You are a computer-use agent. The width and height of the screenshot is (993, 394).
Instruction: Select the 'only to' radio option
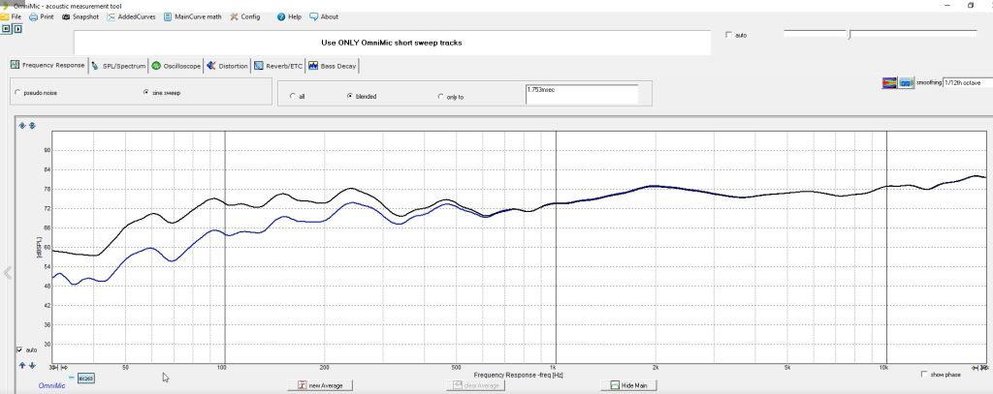pos(441,97)
